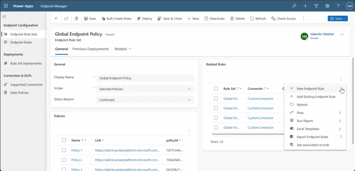Screen dimensions: 355x171
Task: Click the Deactivate command
Action: (x=214, y=19)
